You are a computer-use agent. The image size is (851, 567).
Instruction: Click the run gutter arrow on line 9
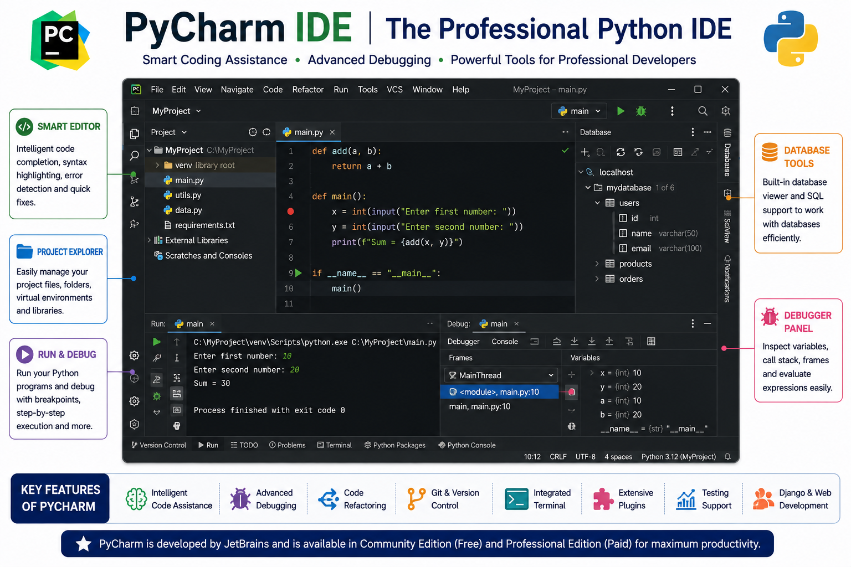point(299,273)
